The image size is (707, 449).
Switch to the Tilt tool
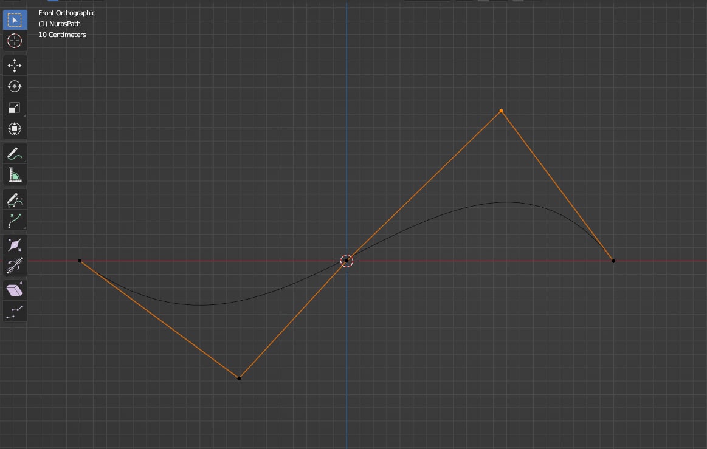coord(15,266)
